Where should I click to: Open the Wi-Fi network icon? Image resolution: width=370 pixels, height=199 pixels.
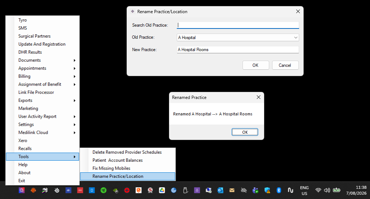pos(318,190)
